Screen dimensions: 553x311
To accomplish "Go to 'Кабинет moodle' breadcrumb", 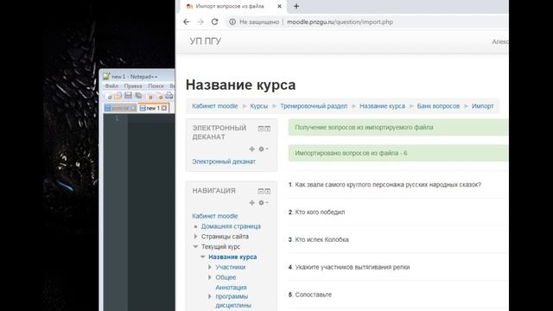I will 215,106.
